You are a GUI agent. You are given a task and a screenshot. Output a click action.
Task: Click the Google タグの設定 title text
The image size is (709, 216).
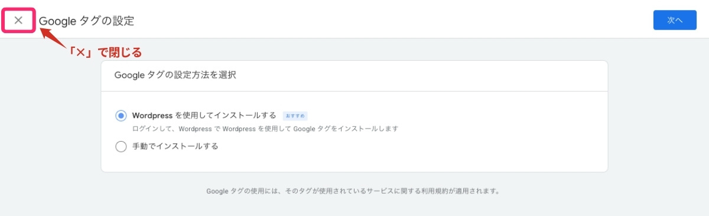(87, 21)
